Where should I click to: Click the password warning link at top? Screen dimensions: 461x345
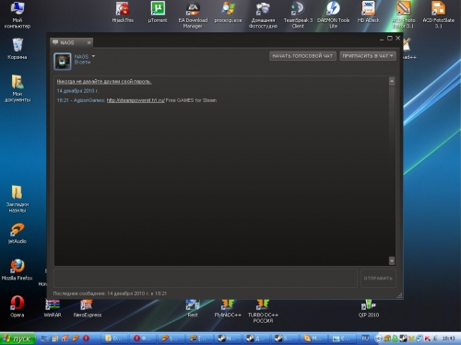(x=104, y=82)
